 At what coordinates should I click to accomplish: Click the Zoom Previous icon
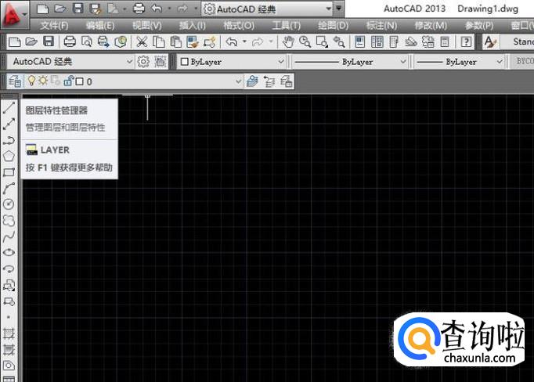(339, 42)
